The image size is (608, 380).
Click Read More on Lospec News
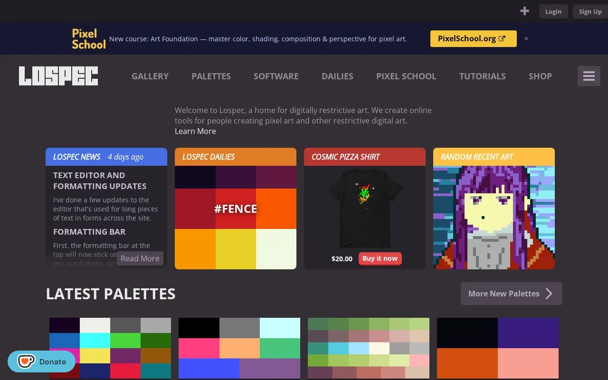(140, 258)
